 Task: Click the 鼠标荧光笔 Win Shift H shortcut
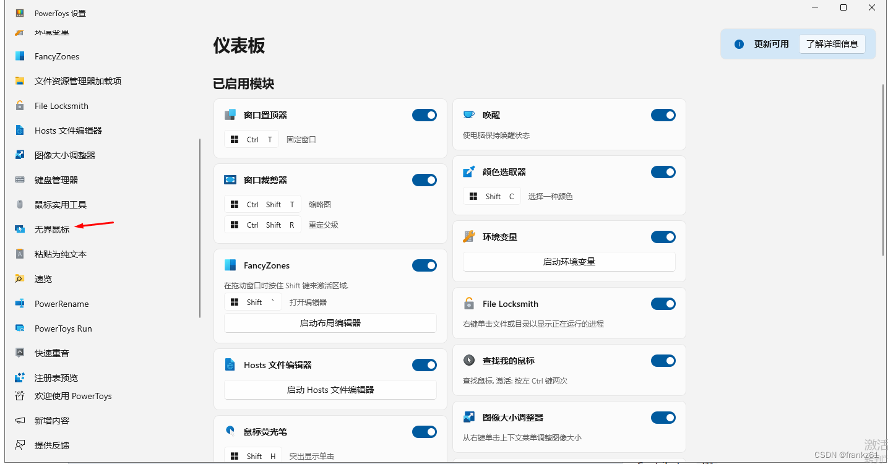click(253, 456)
